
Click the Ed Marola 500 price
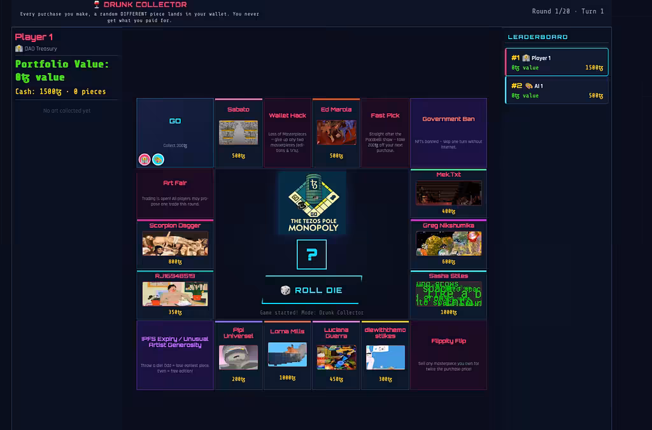click(336, 156)
